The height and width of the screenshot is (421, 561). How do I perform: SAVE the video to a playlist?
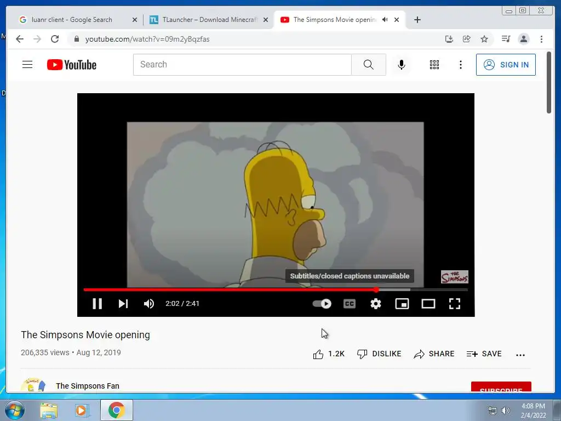coord(484,354)
